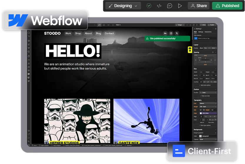Image resolution: width=245 pixels, height=164 pixels.
Task: Open the CMS database icon in left sidebar
Action: click(x=29, y=56)
